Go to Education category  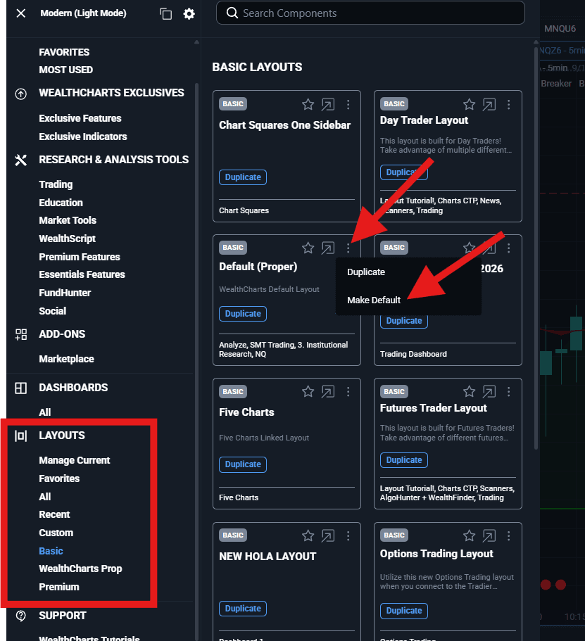[x=61, y=203]
